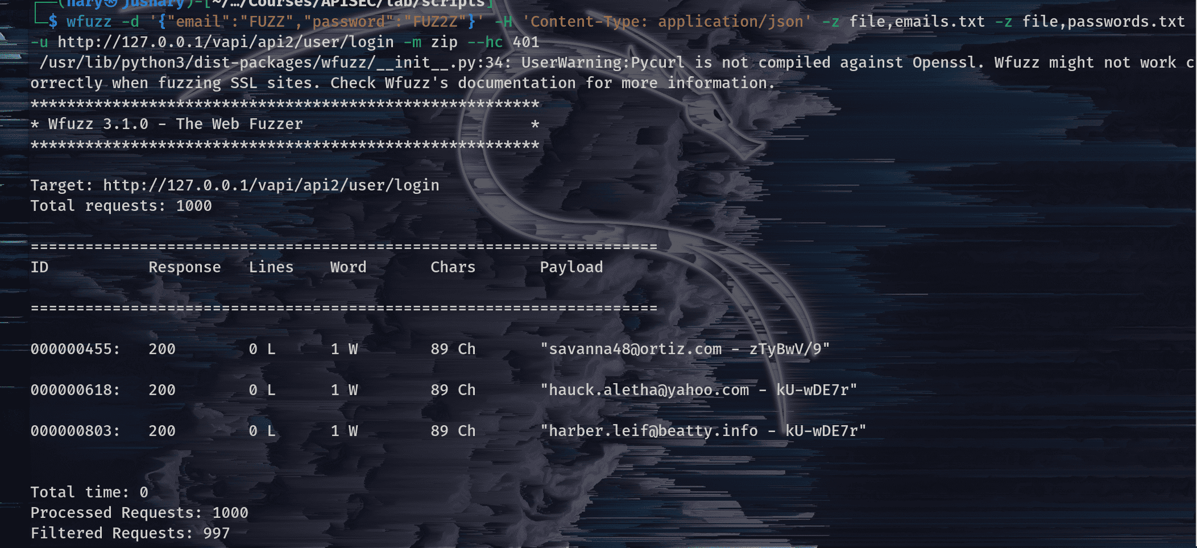Click result ID '000000803:'

(75, 431)
